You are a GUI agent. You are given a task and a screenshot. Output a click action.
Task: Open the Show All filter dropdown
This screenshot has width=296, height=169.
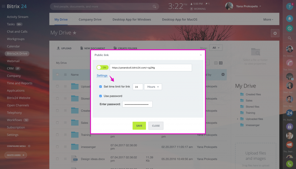click(x=216, y=48)
